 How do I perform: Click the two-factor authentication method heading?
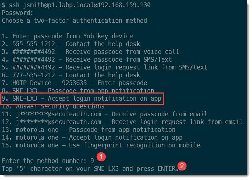click(74, 21)
